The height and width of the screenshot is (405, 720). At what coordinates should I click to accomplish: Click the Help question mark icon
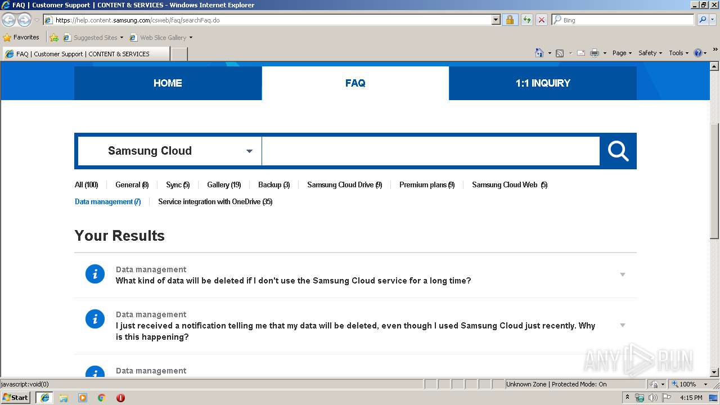tap(698, 53)
